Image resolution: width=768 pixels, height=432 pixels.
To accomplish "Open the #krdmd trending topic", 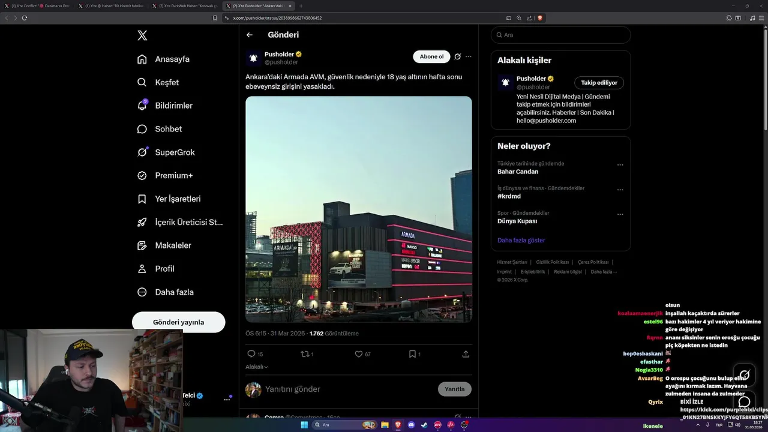I will coord(509,196).
